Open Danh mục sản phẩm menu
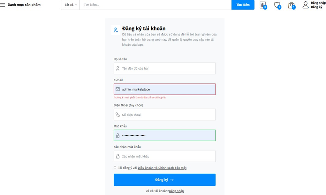The image size is (326, 195). (24, 5)
